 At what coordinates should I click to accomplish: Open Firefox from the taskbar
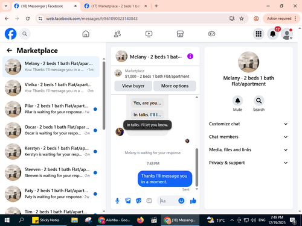(x=140, y=220)
